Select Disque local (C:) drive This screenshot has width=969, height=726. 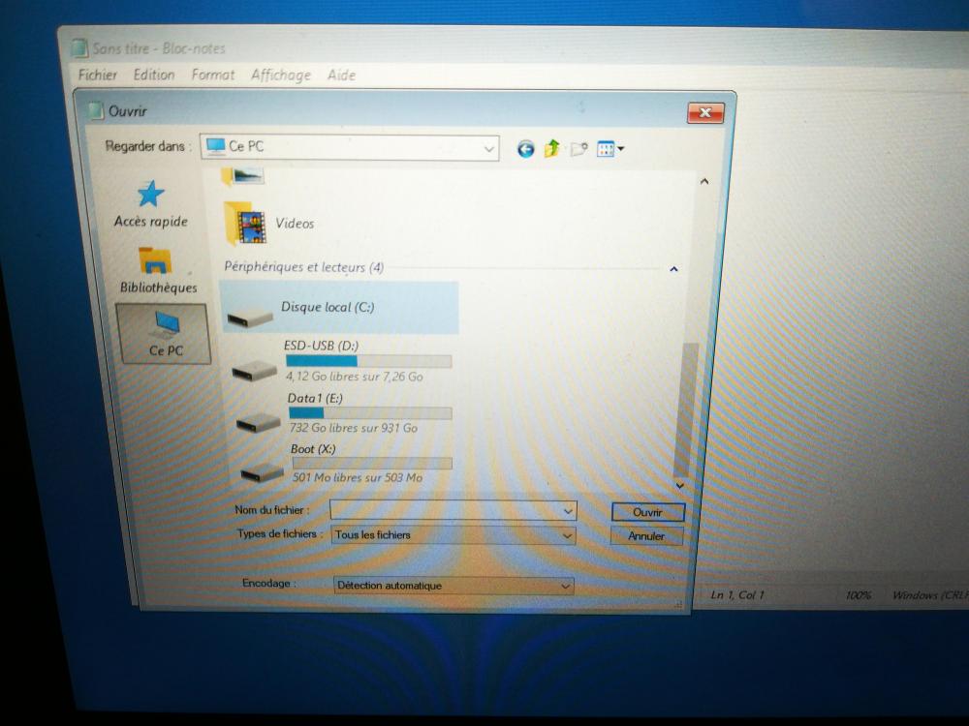(339, 308)
